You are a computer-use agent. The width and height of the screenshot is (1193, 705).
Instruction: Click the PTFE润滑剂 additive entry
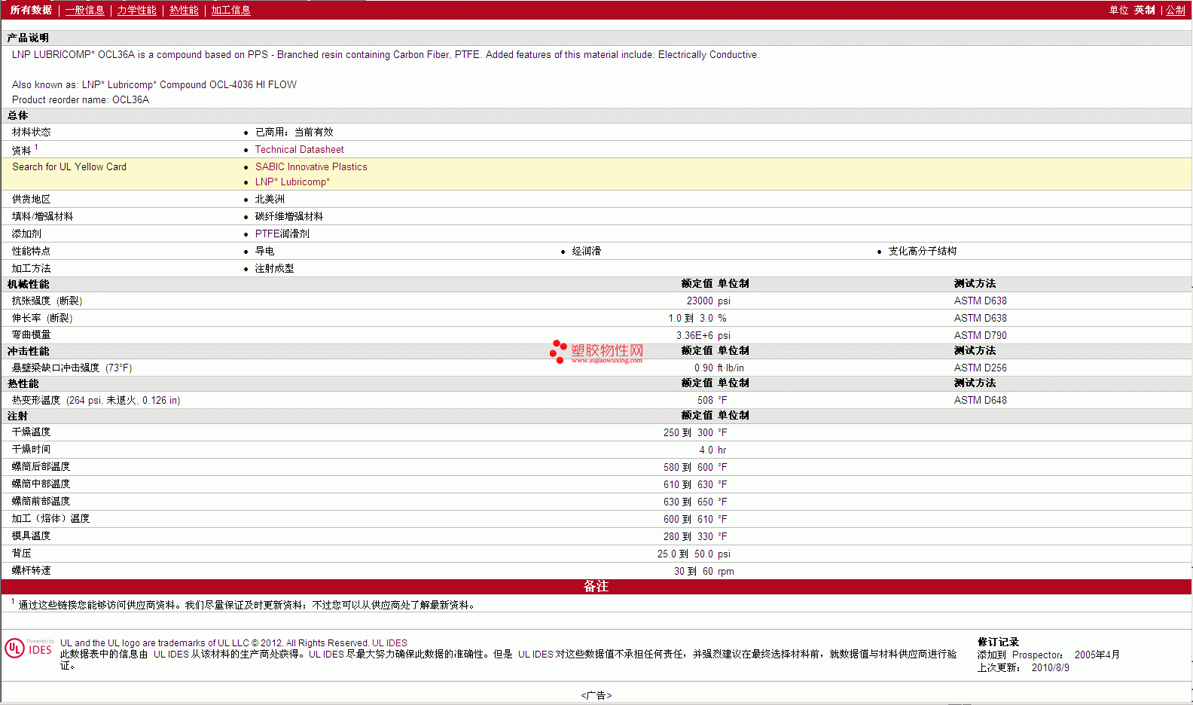pyautogui.click(x=282, y=234)
